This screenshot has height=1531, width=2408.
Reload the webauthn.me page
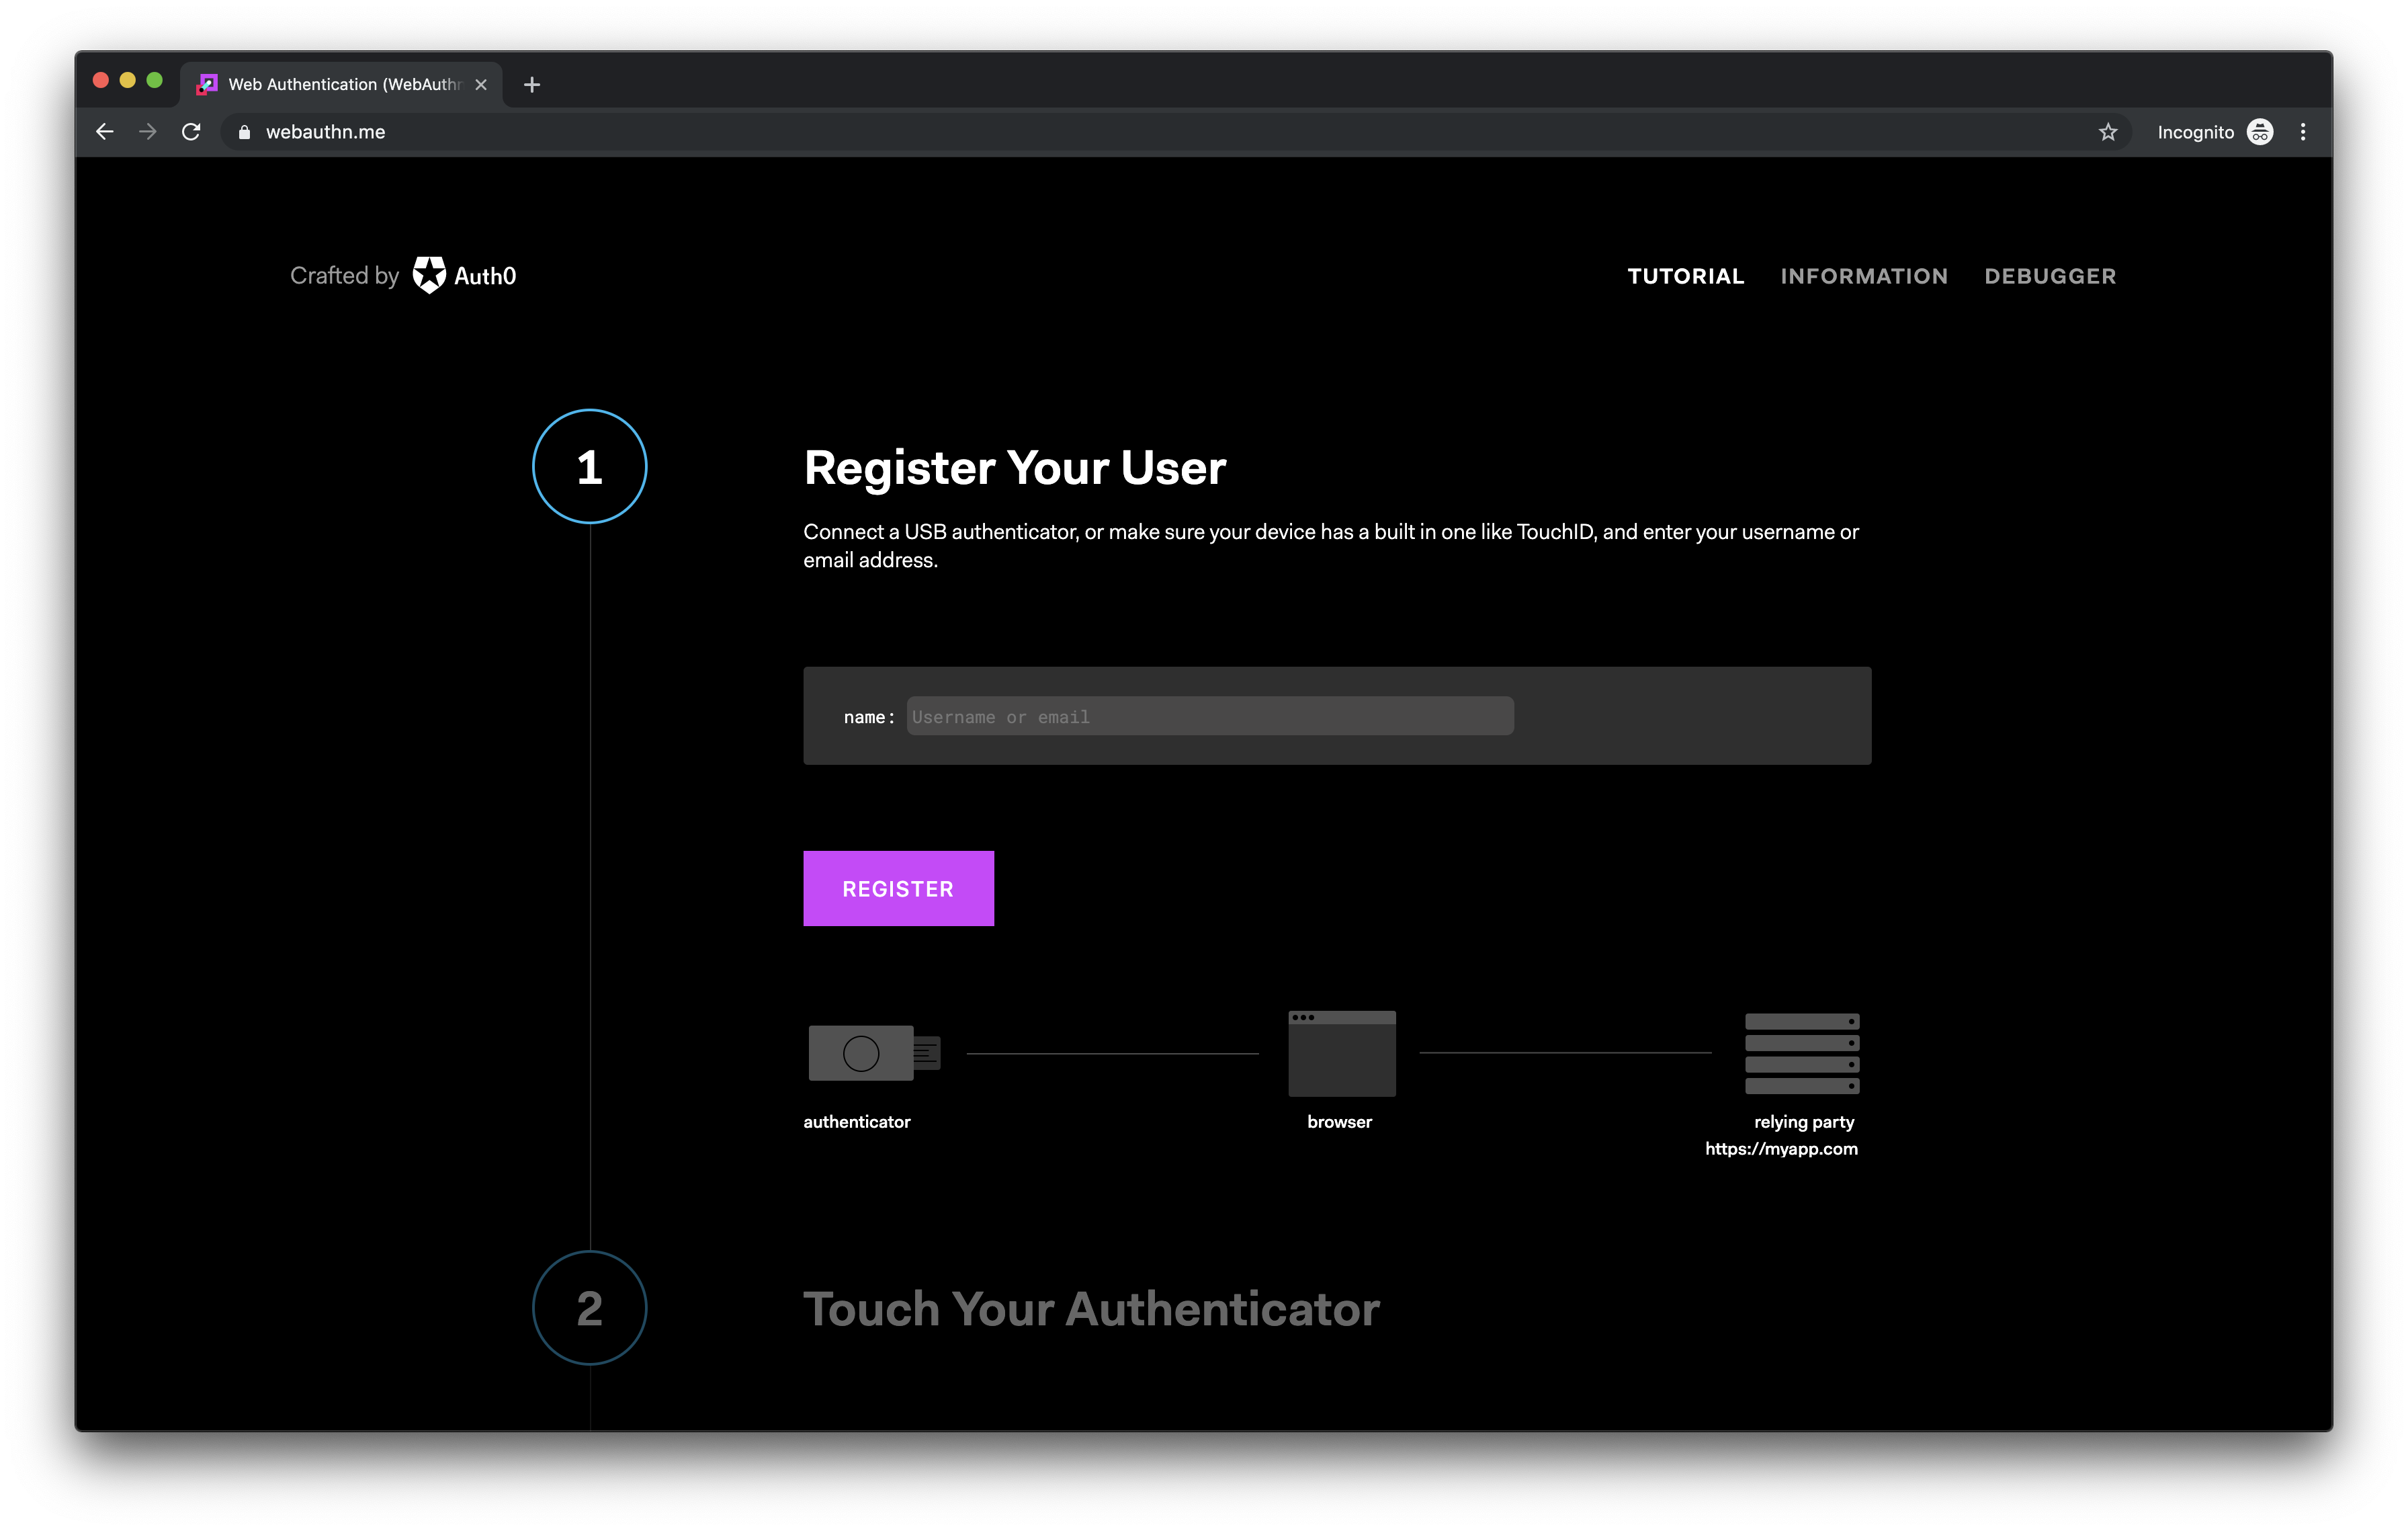coord(191,132)
